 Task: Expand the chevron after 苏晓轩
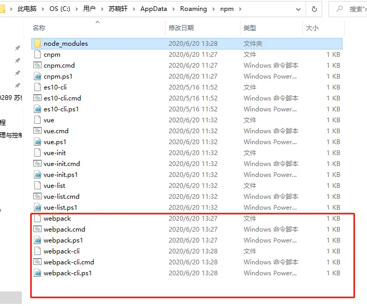[134, 9]
